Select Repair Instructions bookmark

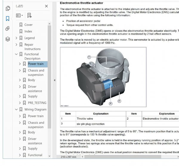click(33, 47)
